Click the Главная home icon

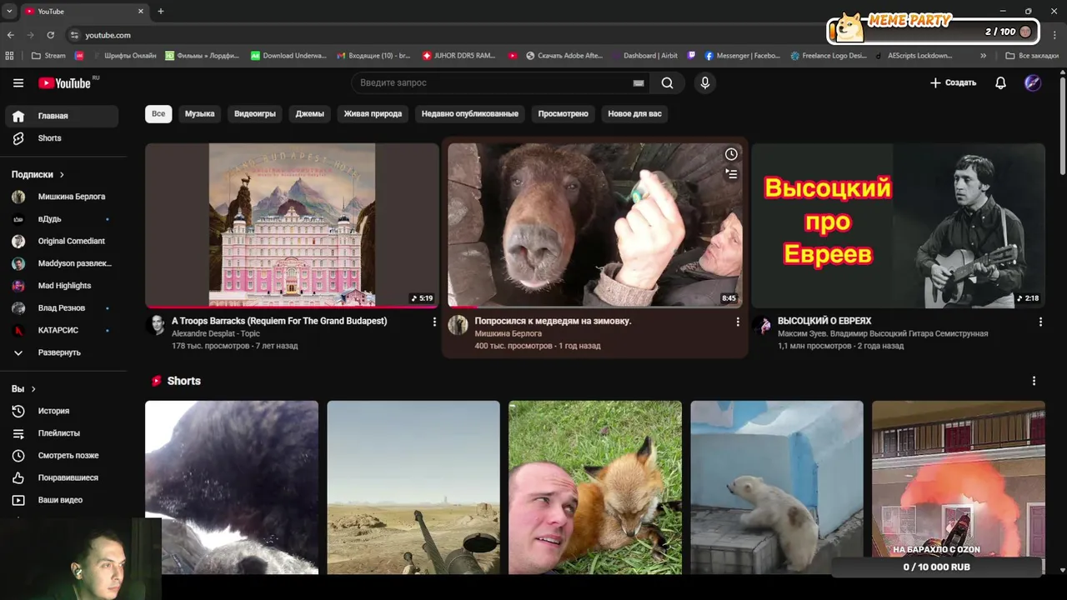(x=18, y=116)
